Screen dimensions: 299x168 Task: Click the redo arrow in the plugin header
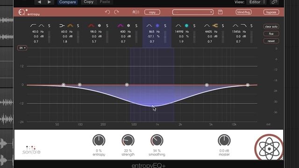coord(116,12)
